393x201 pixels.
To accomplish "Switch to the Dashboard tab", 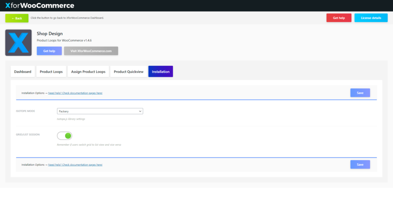I will pos(23,72).
